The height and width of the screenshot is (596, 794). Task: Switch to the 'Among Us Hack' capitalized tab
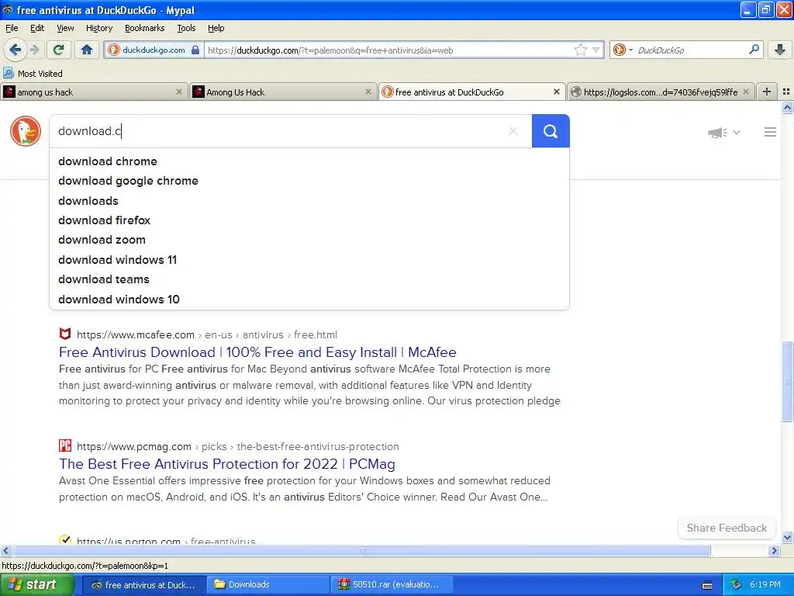coord(283,92)
